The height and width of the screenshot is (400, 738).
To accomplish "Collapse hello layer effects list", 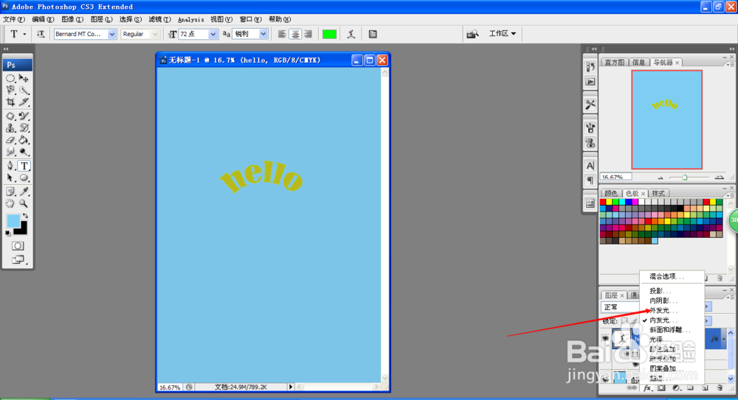I will click(724, 338).
